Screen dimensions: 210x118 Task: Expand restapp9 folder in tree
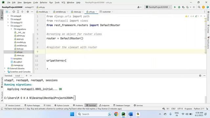[8, 19]
